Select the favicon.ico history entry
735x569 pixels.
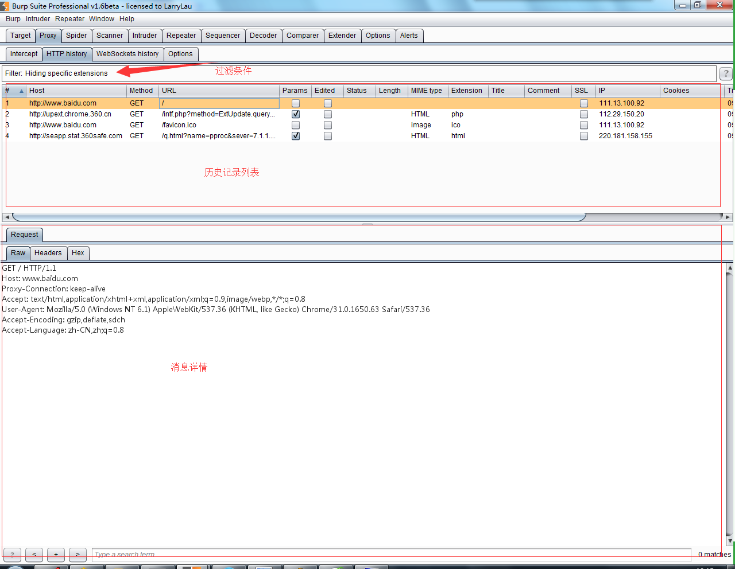(179, 125)
